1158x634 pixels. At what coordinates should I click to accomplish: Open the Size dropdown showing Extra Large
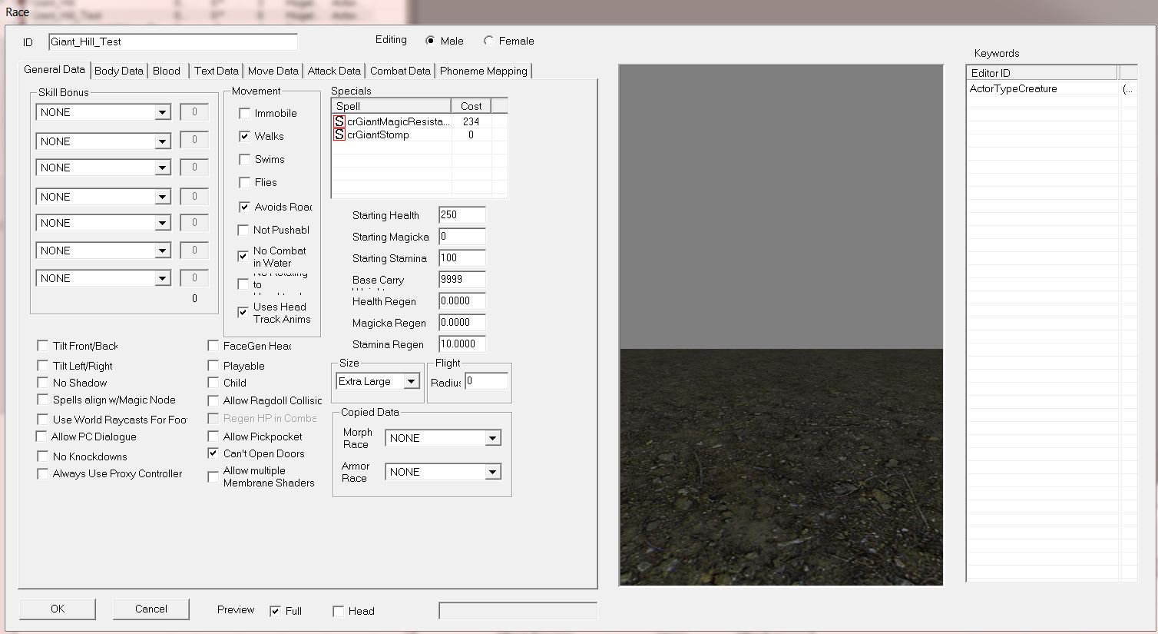(412, 381)
